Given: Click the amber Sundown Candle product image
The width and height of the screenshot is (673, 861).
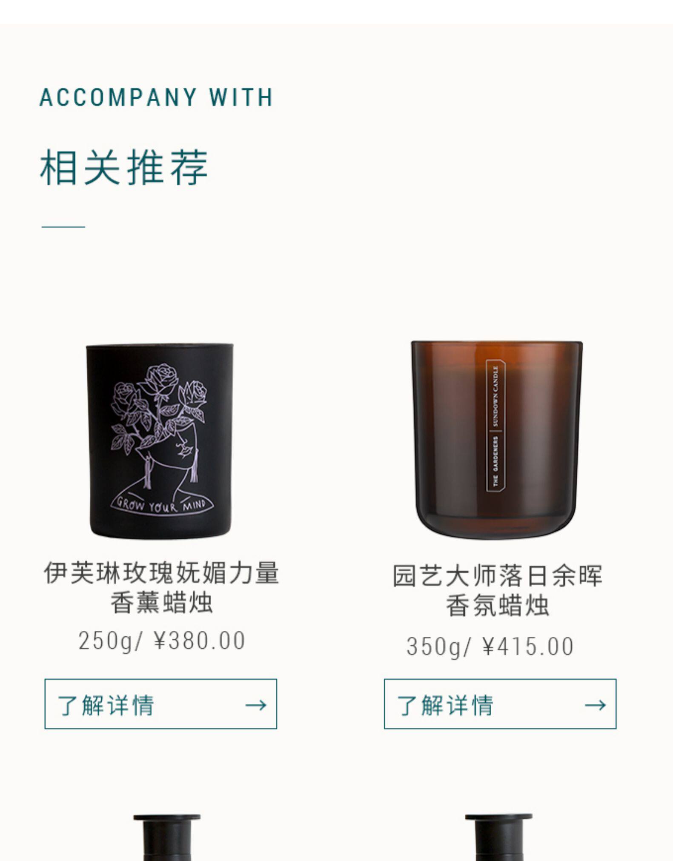Looking at the screenshot, I should coord(496,439).
